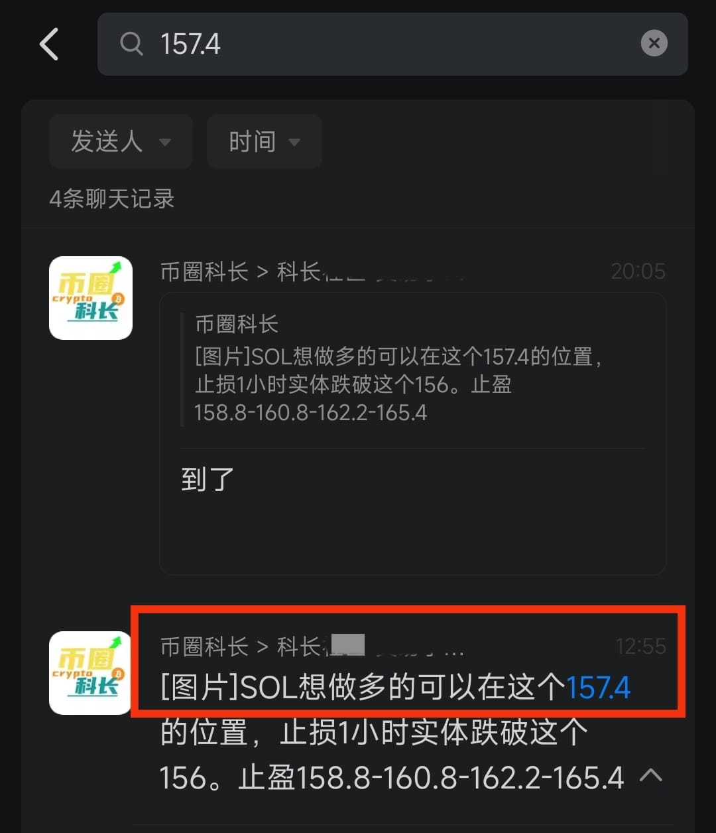The image size is (716, 833).
Task: Open the quoted SOL message in first result
Action: coord(399,370)
